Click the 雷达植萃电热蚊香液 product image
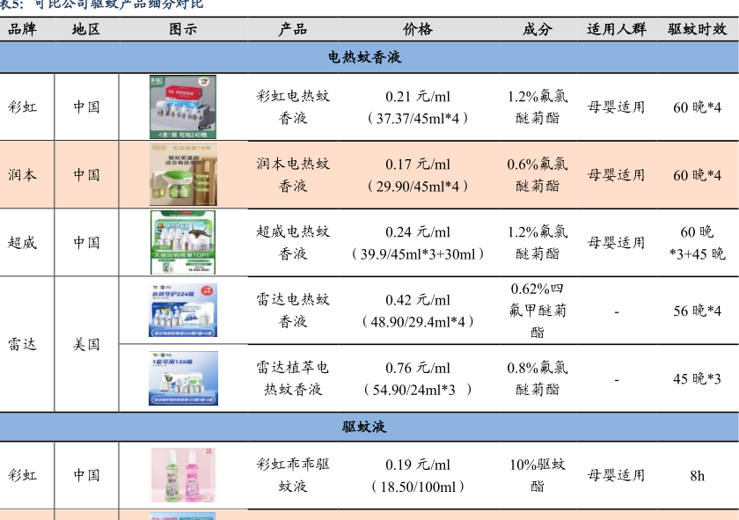Viewport: 739px width, 520px height. 183,378
